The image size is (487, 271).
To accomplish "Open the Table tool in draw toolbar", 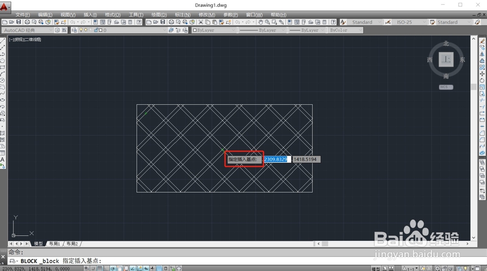I will tap(2, 153).
